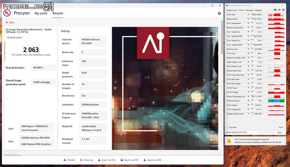290x167 pixels.
Task: Click the Procyon vertical scrollbar
Action: (x=222, y=37)
